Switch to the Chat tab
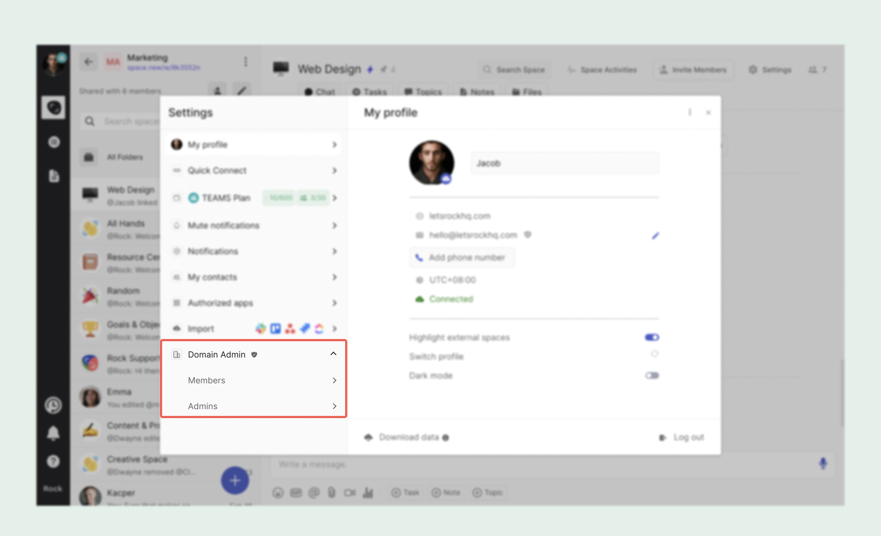Image resolution: width=881 pixels, height=536 pixels. tap(320, 92)
